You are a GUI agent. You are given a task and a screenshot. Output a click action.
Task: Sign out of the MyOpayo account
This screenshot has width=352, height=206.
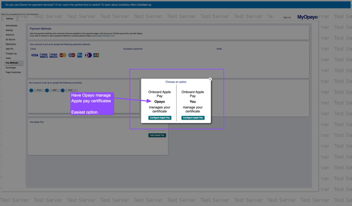click(287, 17)
